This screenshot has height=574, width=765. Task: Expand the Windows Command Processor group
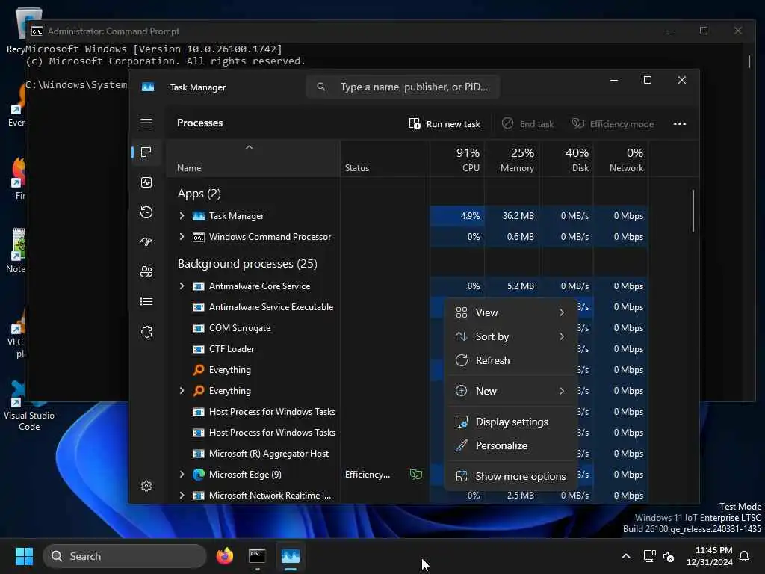[182, 237]
